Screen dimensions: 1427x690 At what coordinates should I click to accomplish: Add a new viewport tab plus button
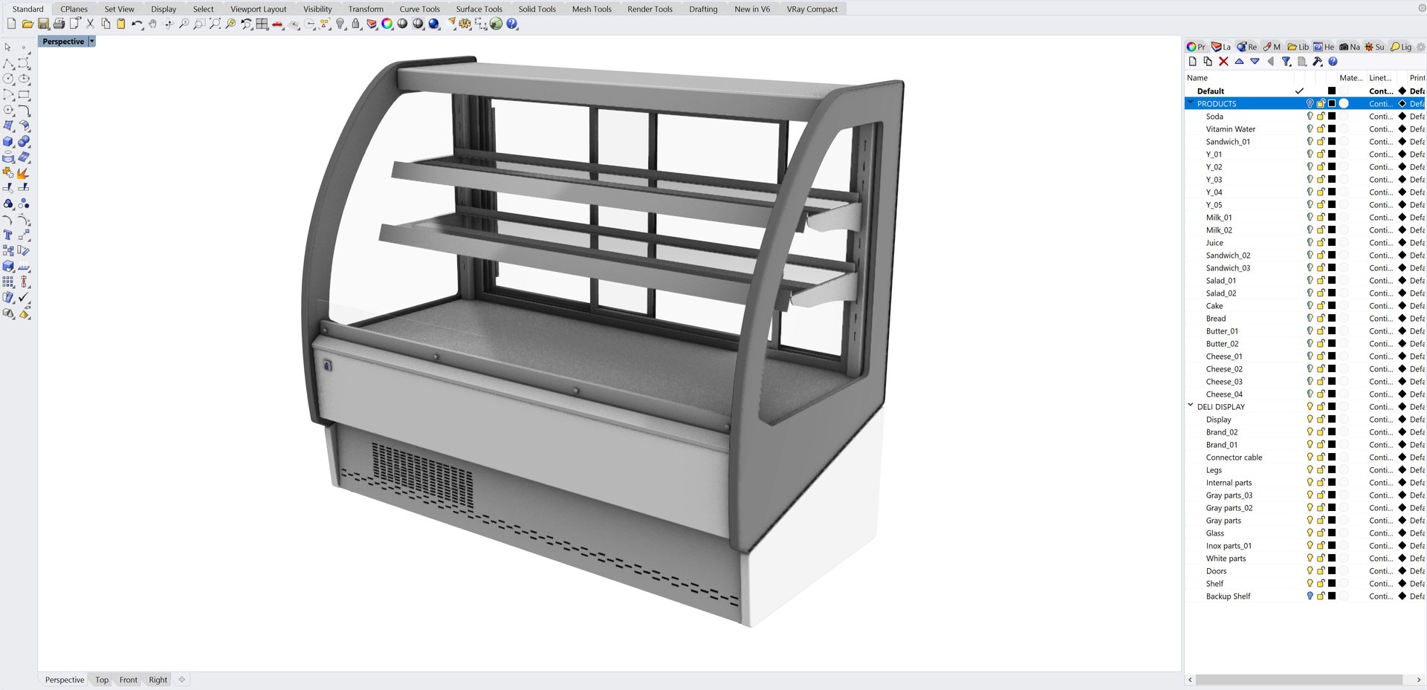click(x=182, y=680)
